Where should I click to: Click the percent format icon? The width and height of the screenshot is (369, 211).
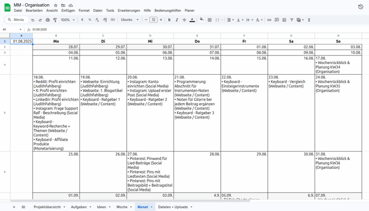tap(90, 20)
